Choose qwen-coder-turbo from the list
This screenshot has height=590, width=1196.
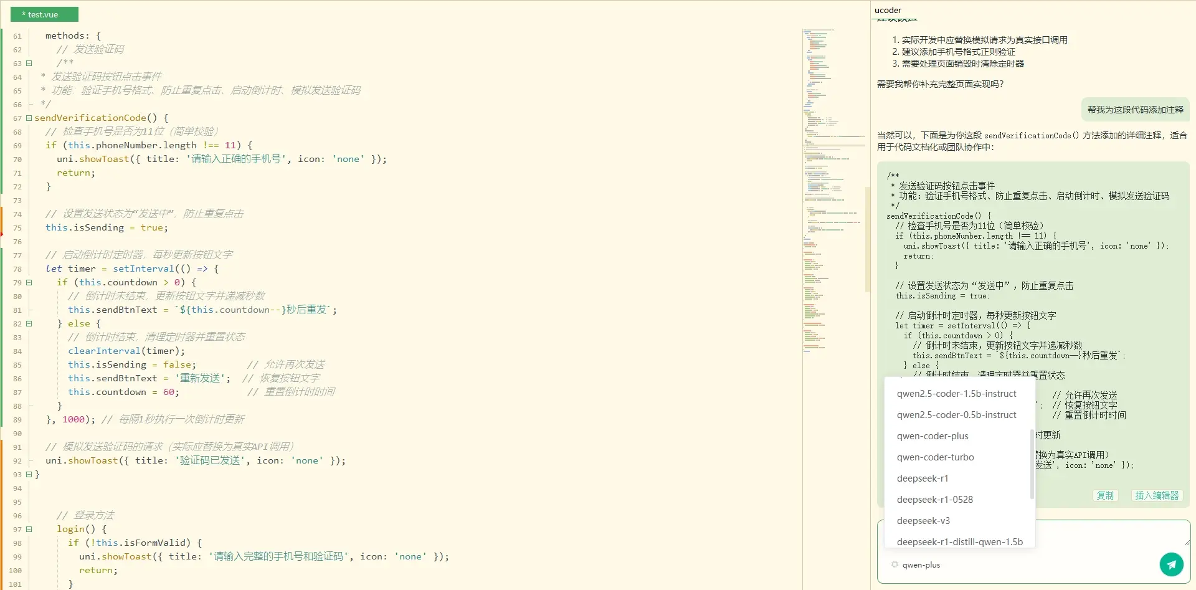tap(935, 457)
